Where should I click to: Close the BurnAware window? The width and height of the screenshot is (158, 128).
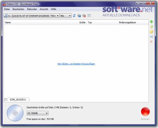[150, 3]
